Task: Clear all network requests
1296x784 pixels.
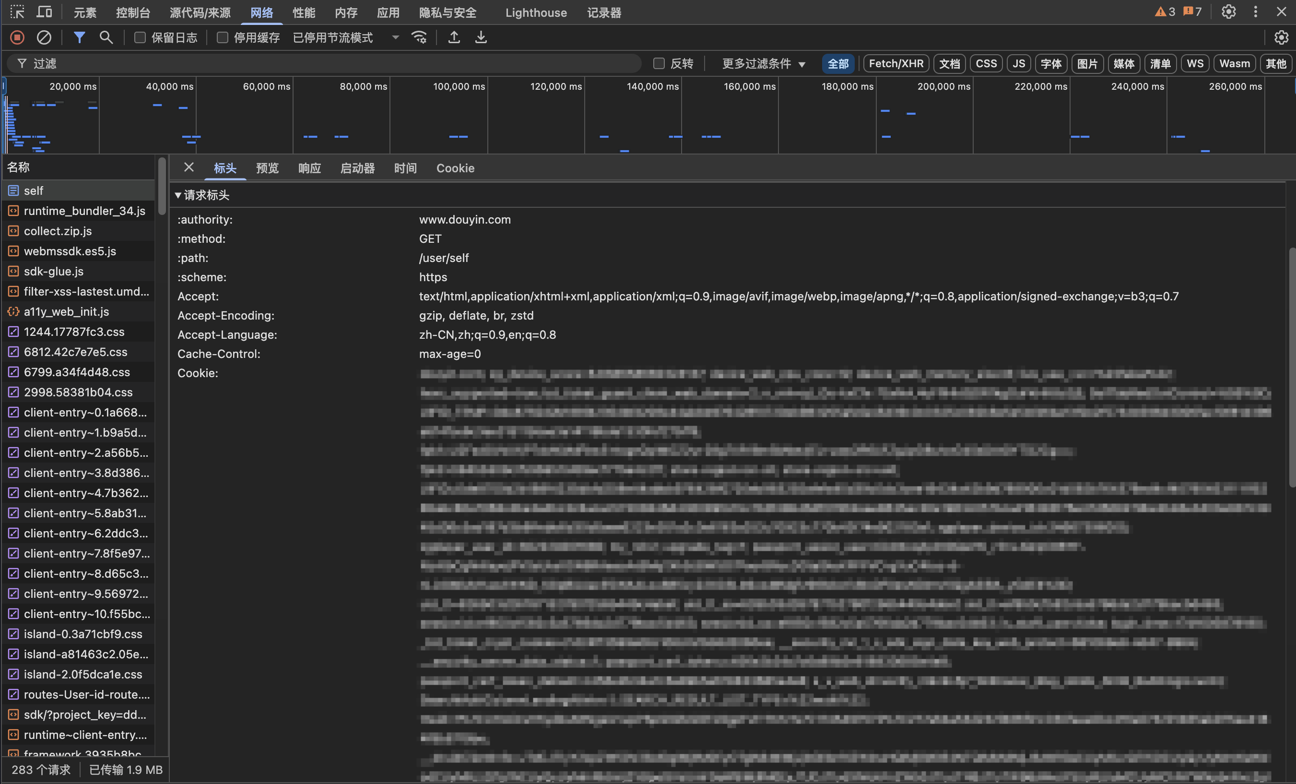Action: [x=44, y=37]
